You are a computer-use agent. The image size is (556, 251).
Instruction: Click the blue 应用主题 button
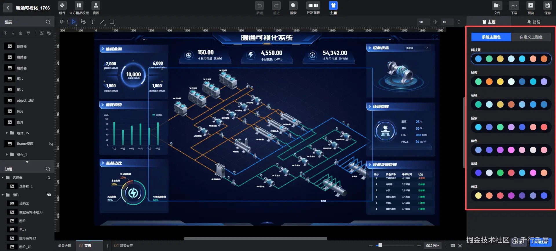[x=541, y=242]
